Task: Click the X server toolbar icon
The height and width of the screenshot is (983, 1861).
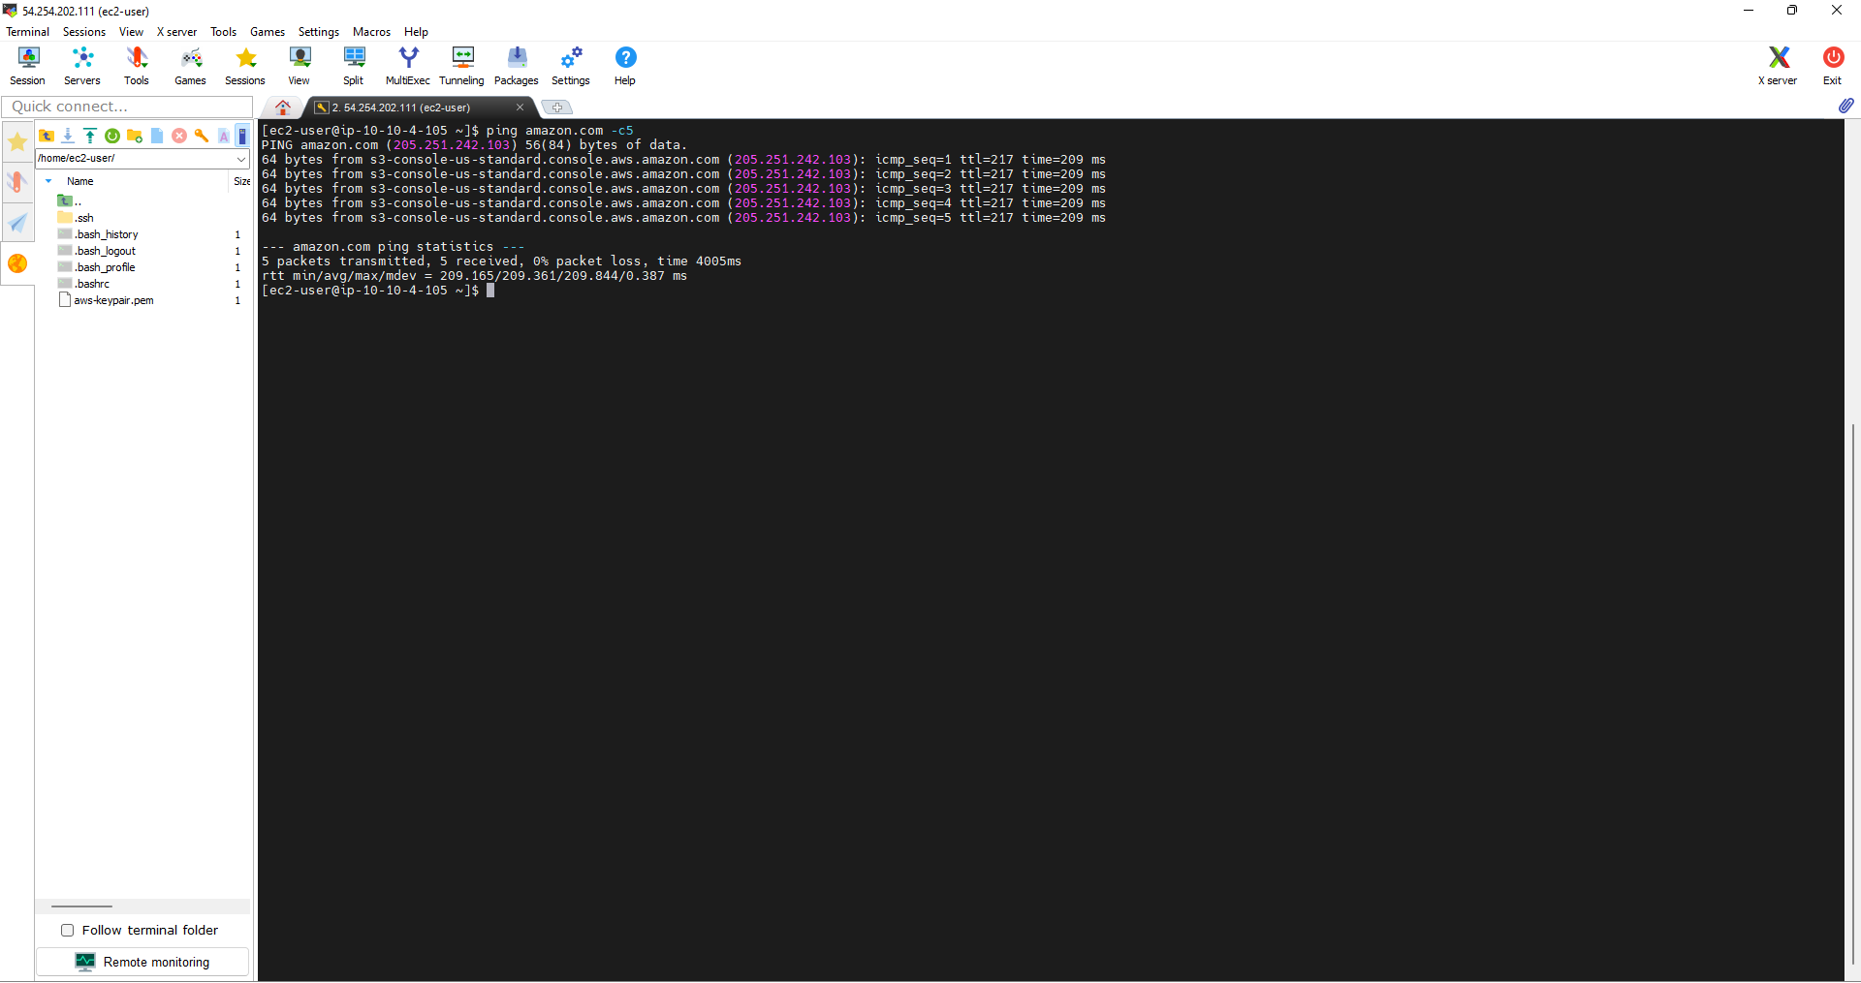Action: (x=1778, y=66)
